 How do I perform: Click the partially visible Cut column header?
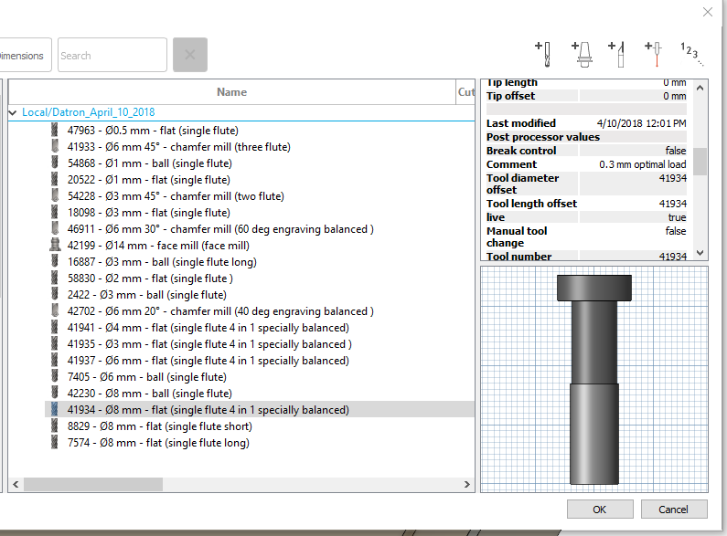click(x=466, y=92)
